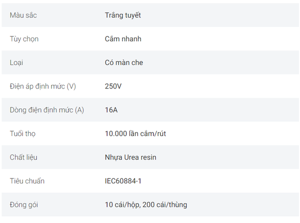The height and width of the screenshot is (223, 300).
Task: Select the '10 cái/hộp, 200 cái/thùng' text
Action: (x=146, y=204)
